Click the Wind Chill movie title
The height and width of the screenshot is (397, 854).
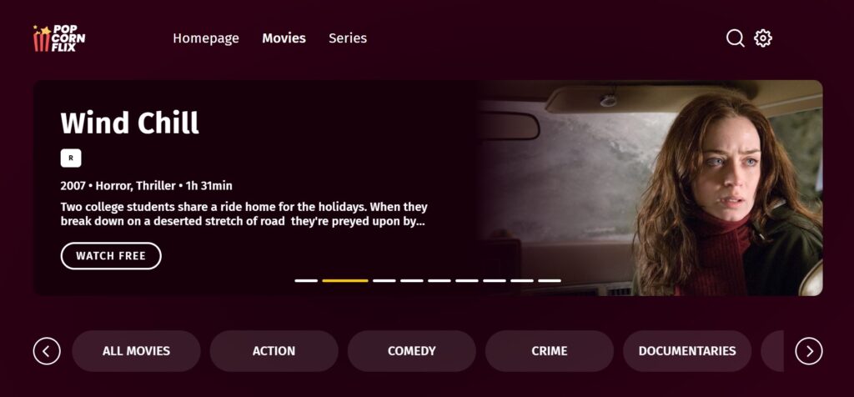[129, 123]
